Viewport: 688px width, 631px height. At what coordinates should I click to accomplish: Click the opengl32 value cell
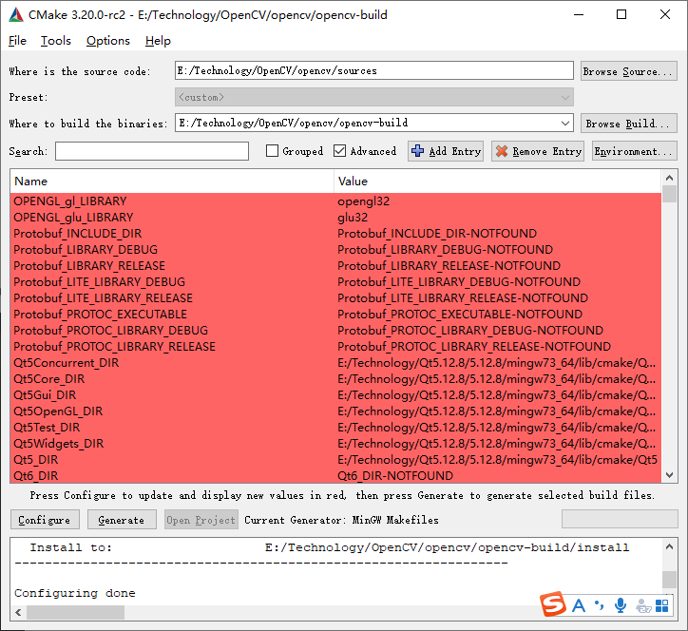(364, 201)
